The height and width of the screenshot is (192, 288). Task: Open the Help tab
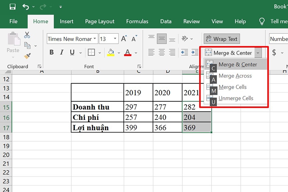[x=240, y=22]
